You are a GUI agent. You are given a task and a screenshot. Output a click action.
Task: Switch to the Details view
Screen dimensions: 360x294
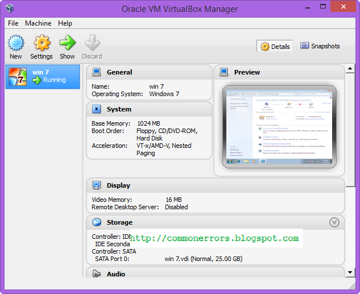[275, 46]
